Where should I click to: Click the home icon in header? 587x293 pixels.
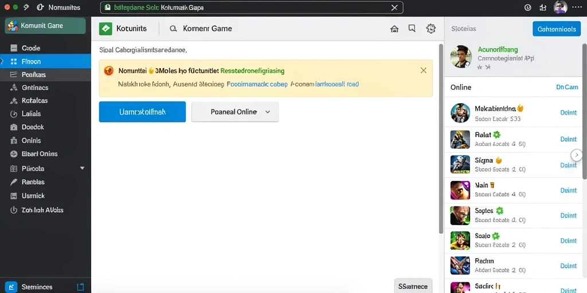point(394,29)
